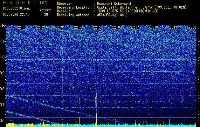200x127 pixels.
Task: Click the tallest yellow intensity bar at 2215
Action: tap(96, 120)
